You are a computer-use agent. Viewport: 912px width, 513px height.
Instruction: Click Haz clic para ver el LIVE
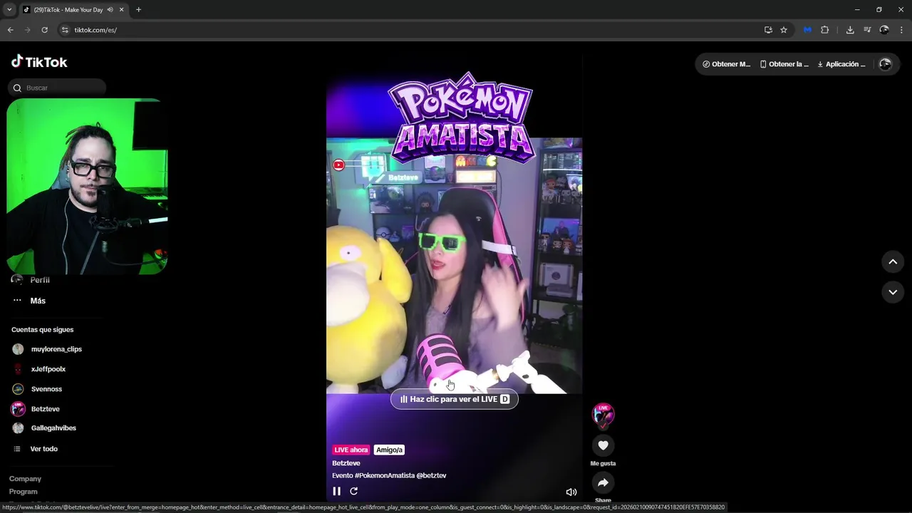[454, 399]
